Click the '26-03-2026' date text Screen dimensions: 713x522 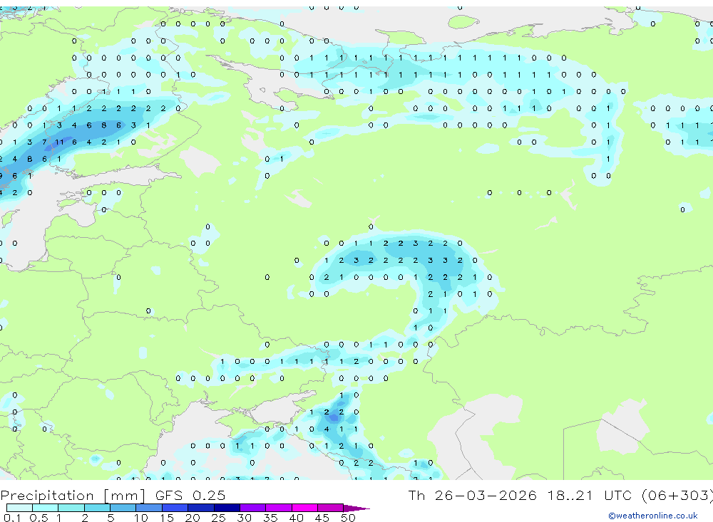pos(485,495)
